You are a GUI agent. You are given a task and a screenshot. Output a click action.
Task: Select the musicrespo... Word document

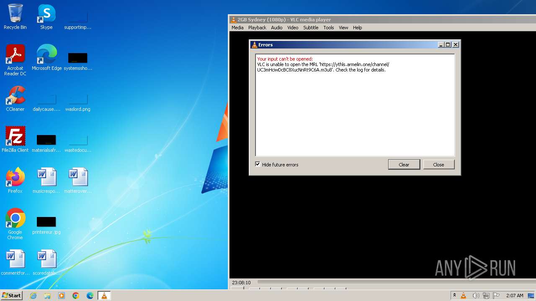pos(46,181)
